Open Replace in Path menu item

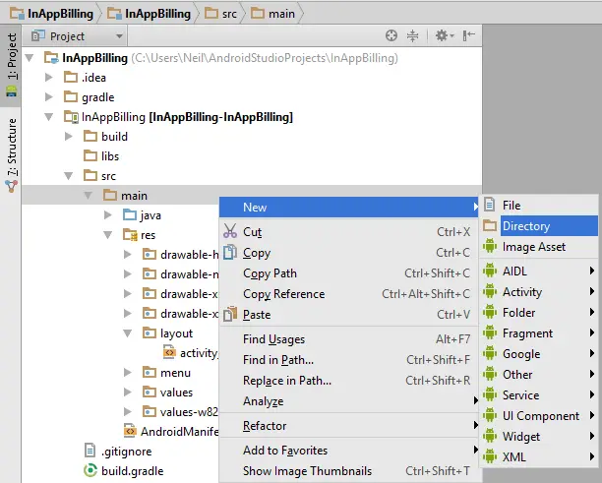348,380
